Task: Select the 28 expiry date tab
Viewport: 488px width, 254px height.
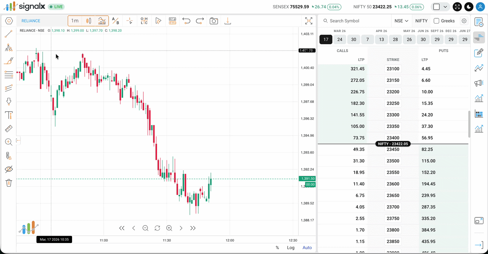Action: coord(395,40)
